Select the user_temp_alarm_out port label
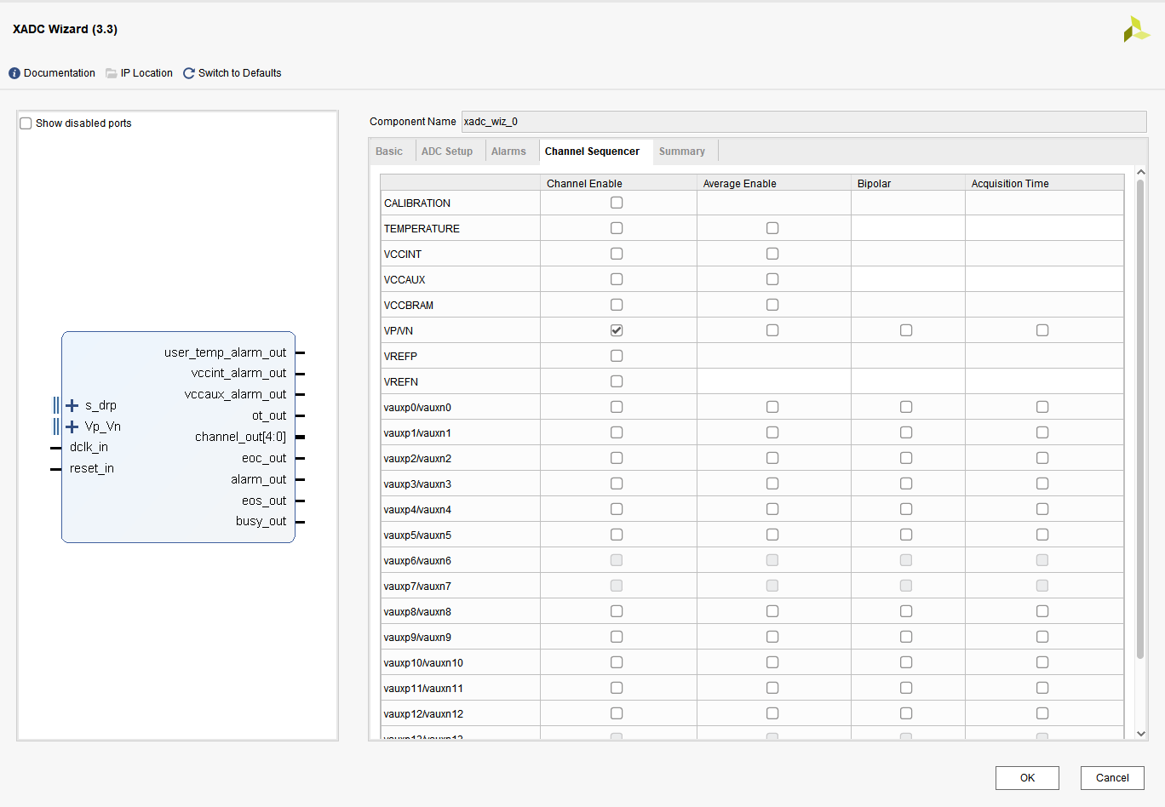The height and width of the screenshot is (807, 1165). point(225,352)
